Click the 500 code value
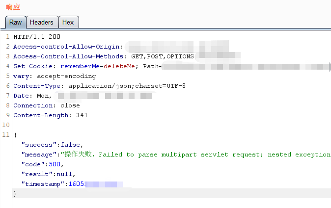The width and height of the screenshot is (331, 208). coord(55,164)
